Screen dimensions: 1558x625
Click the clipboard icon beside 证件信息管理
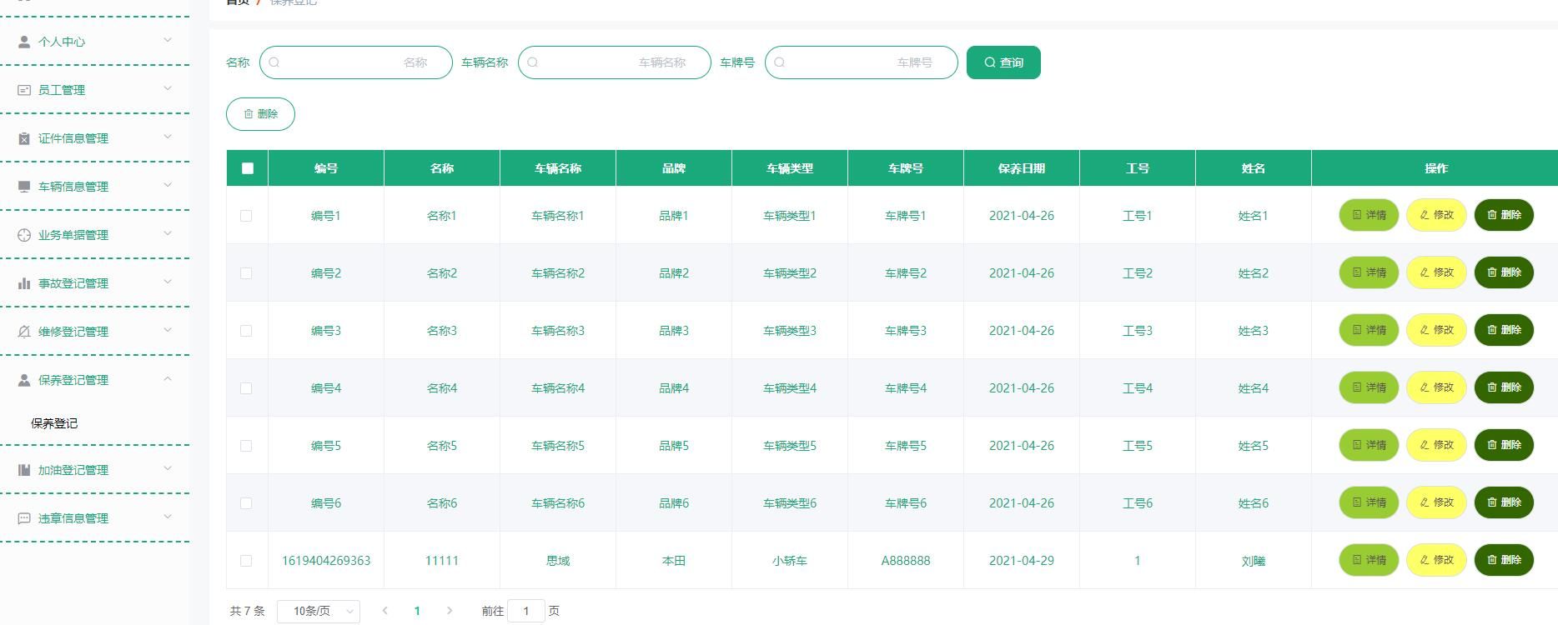click(x=24, y=137)
